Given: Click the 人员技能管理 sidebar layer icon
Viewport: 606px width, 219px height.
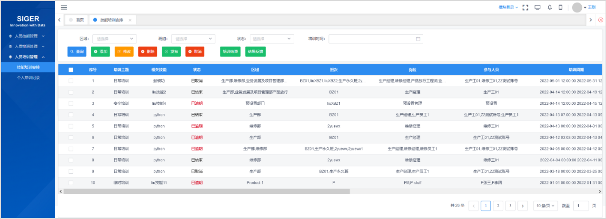Looking at the screenshot, I should 10,36.
